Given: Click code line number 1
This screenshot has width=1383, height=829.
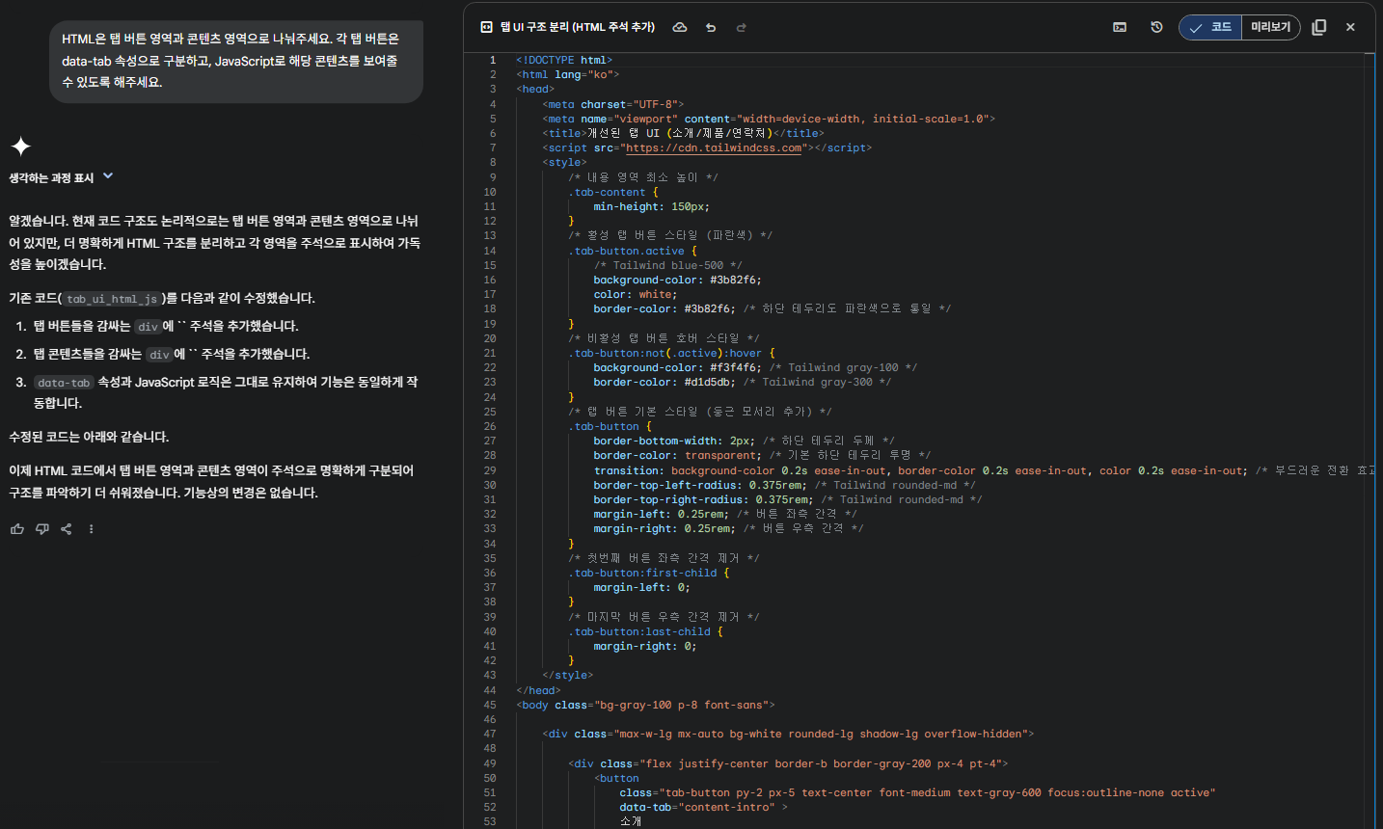Looking at the screenshot, I should pos(492,60).
